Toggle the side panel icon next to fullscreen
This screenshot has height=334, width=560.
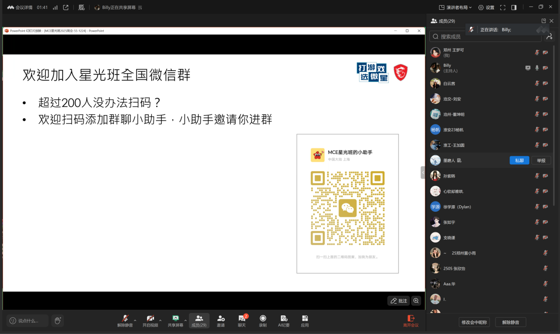click(514, 7)
